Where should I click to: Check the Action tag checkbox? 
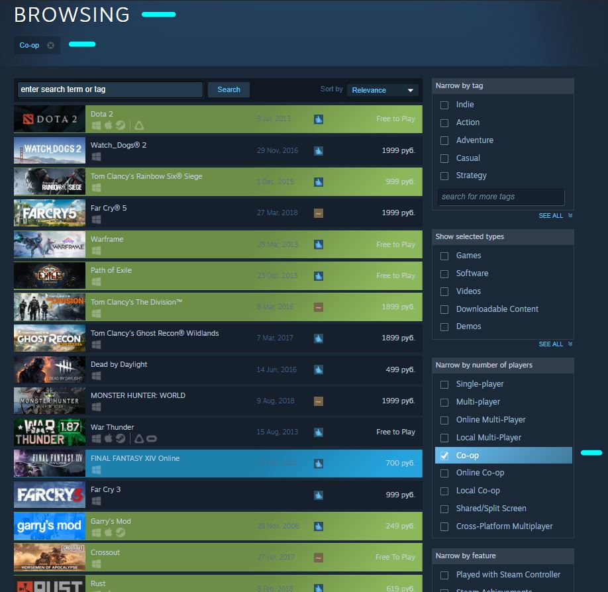pyautogui.click(x=444, y=123)
